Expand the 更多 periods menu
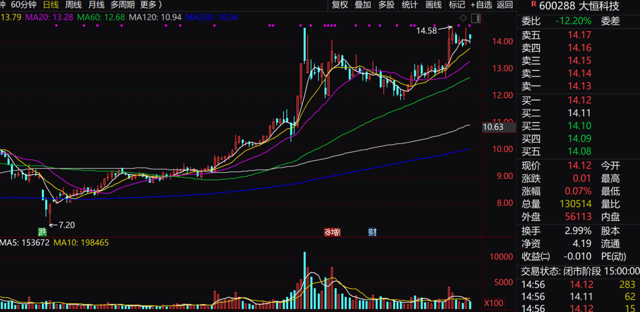This screenshot has height=312, width=640. [x=151, y=5]
